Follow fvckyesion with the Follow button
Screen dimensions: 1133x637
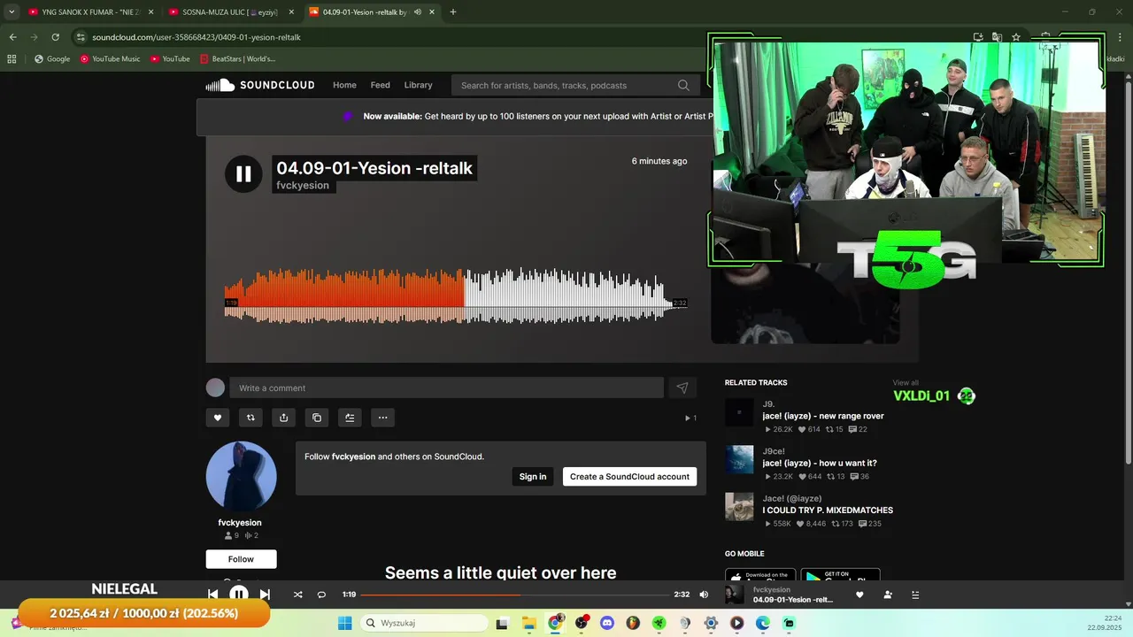(241, 559)
